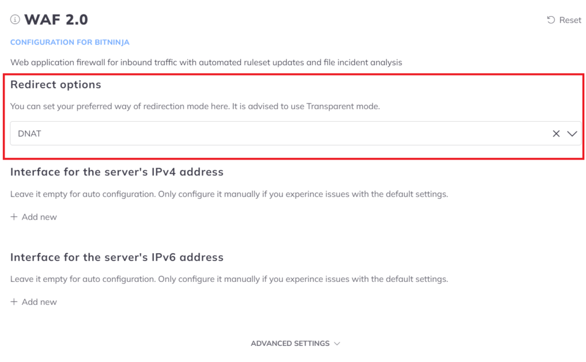Screen dimensions: 586x362
Task: Click the chevron next to ADVANCED SETTINGS
Action: pyautogui.click(x=337, y=344)
